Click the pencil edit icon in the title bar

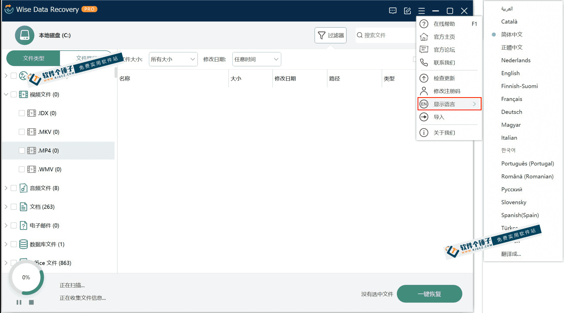(x=407, y=10)
